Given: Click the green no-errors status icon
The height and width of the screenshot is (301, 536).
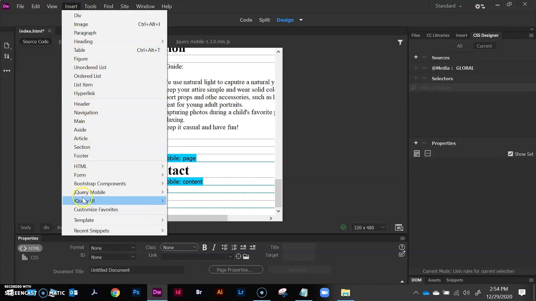Looking at the screenshot, I should tap(343, 227).
